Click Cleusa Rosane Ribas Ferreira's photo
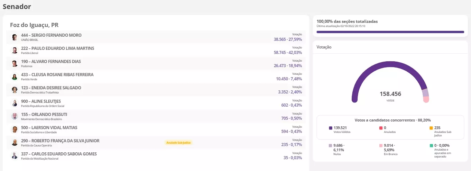This screenshot has width=471, height=171. coord(15,76)
